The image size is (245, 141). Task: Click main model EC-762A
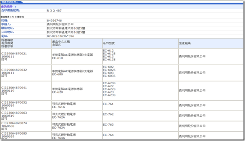(x=58, y=117)
